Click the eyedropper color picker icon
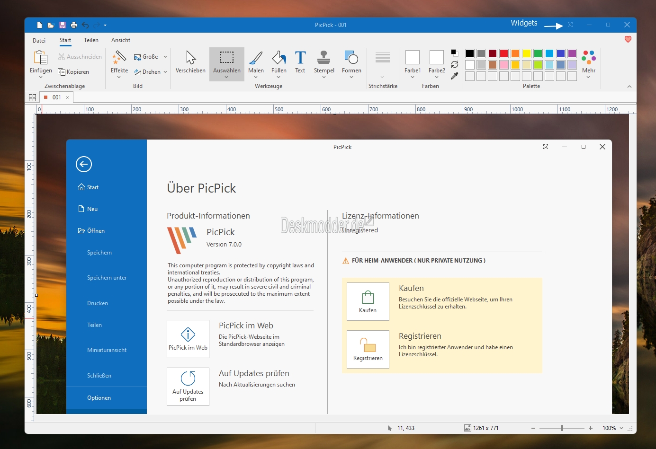 tap(454, 76)
